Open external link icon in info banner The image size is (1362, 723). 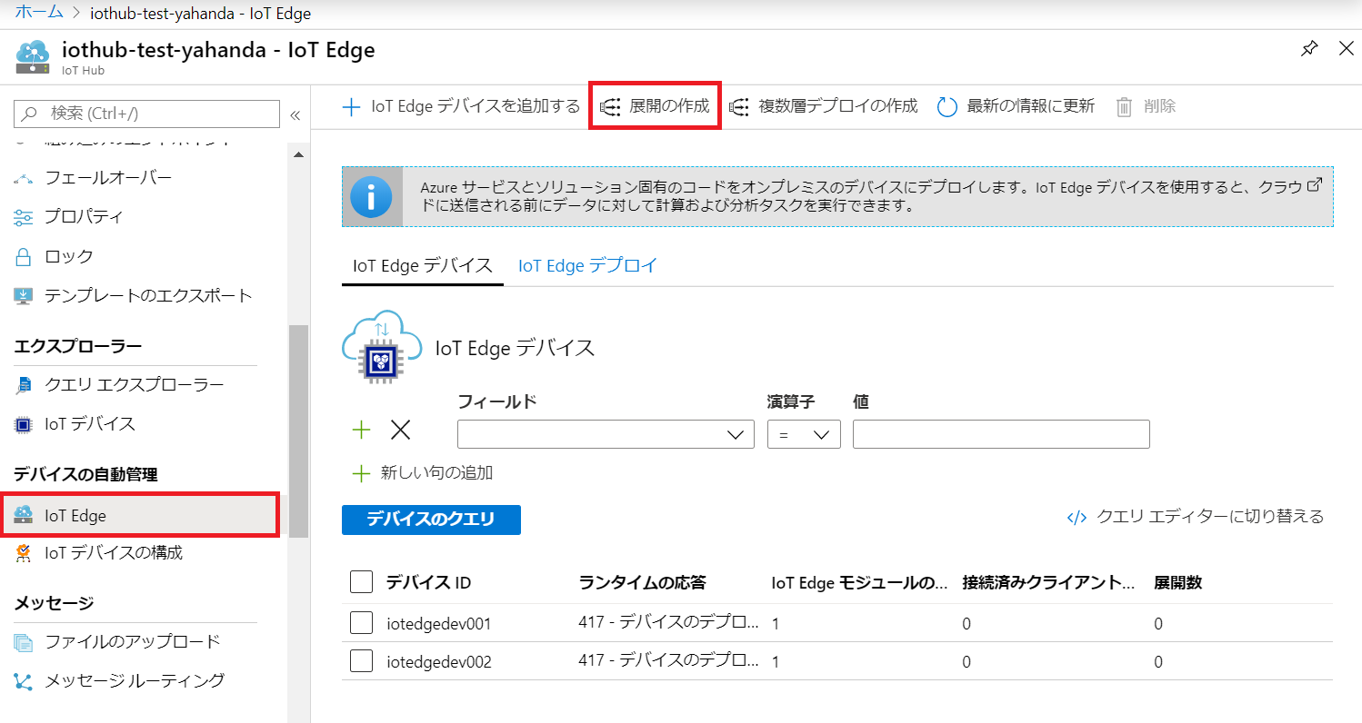(1314, 184)
